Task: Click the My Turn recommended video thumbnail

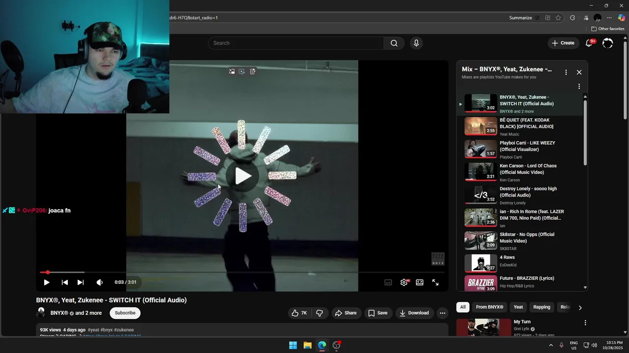Action: pos(484,328)
